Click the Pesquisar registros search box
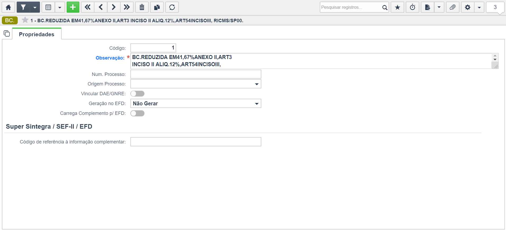Image resolution: width=506 pixels, height=230 pixels. point(350,7)
